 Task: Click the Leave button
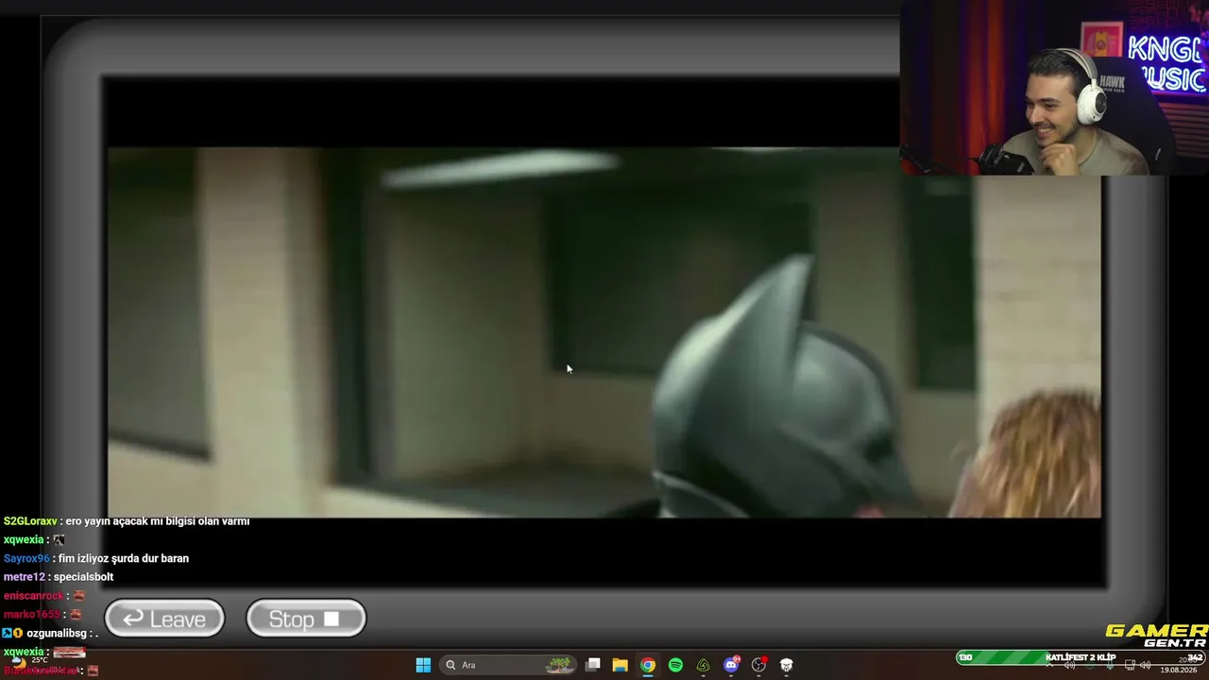[x=164, y=619]
